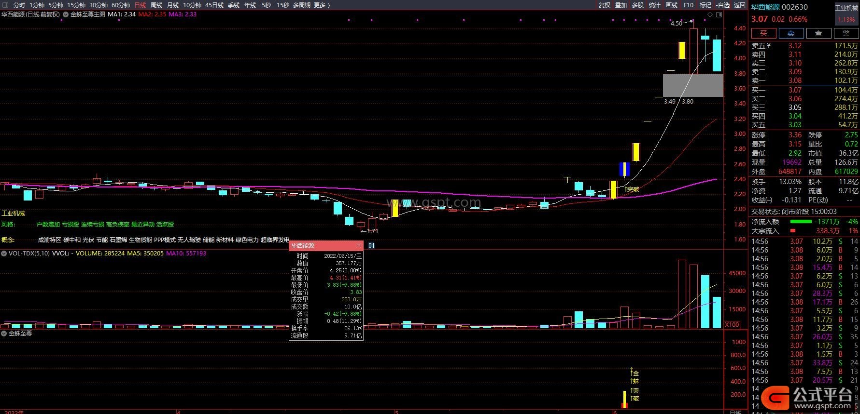Click the 净流入额 green bar
Image resolution: width=860 pixels, height=414 pixels.
(x=801, y=222)
